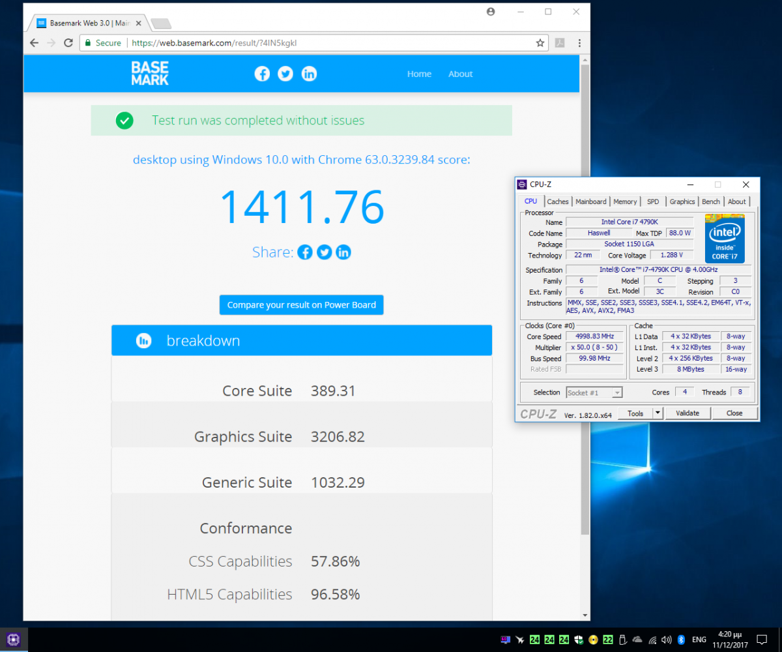The image size is (782, 652).
Task: Open the Memory tab in CPU-Z
Action: pyautogui.click(x=625, y=201)
